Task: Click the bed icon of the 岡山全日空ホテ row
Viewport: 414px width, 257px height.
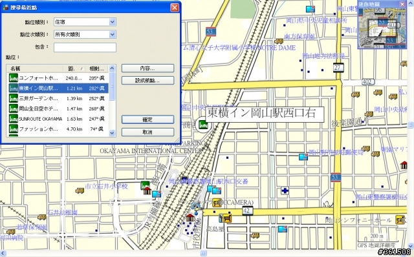Action: coord(14,108)
